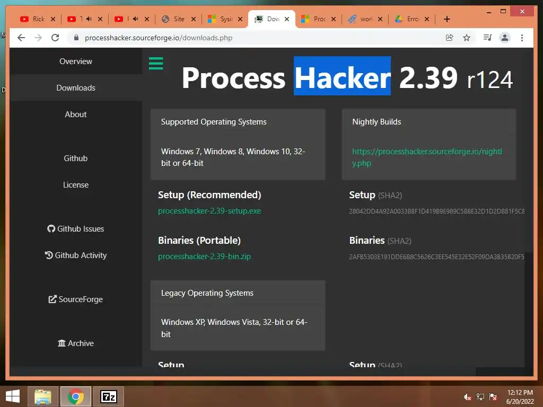Open Overview in the sidebar
The width and height of the screenshot is (543, 407).
[x=76, y=61]
